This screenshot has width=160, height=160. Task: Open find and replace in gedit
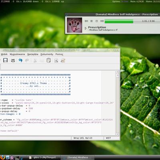pos(63,60)
